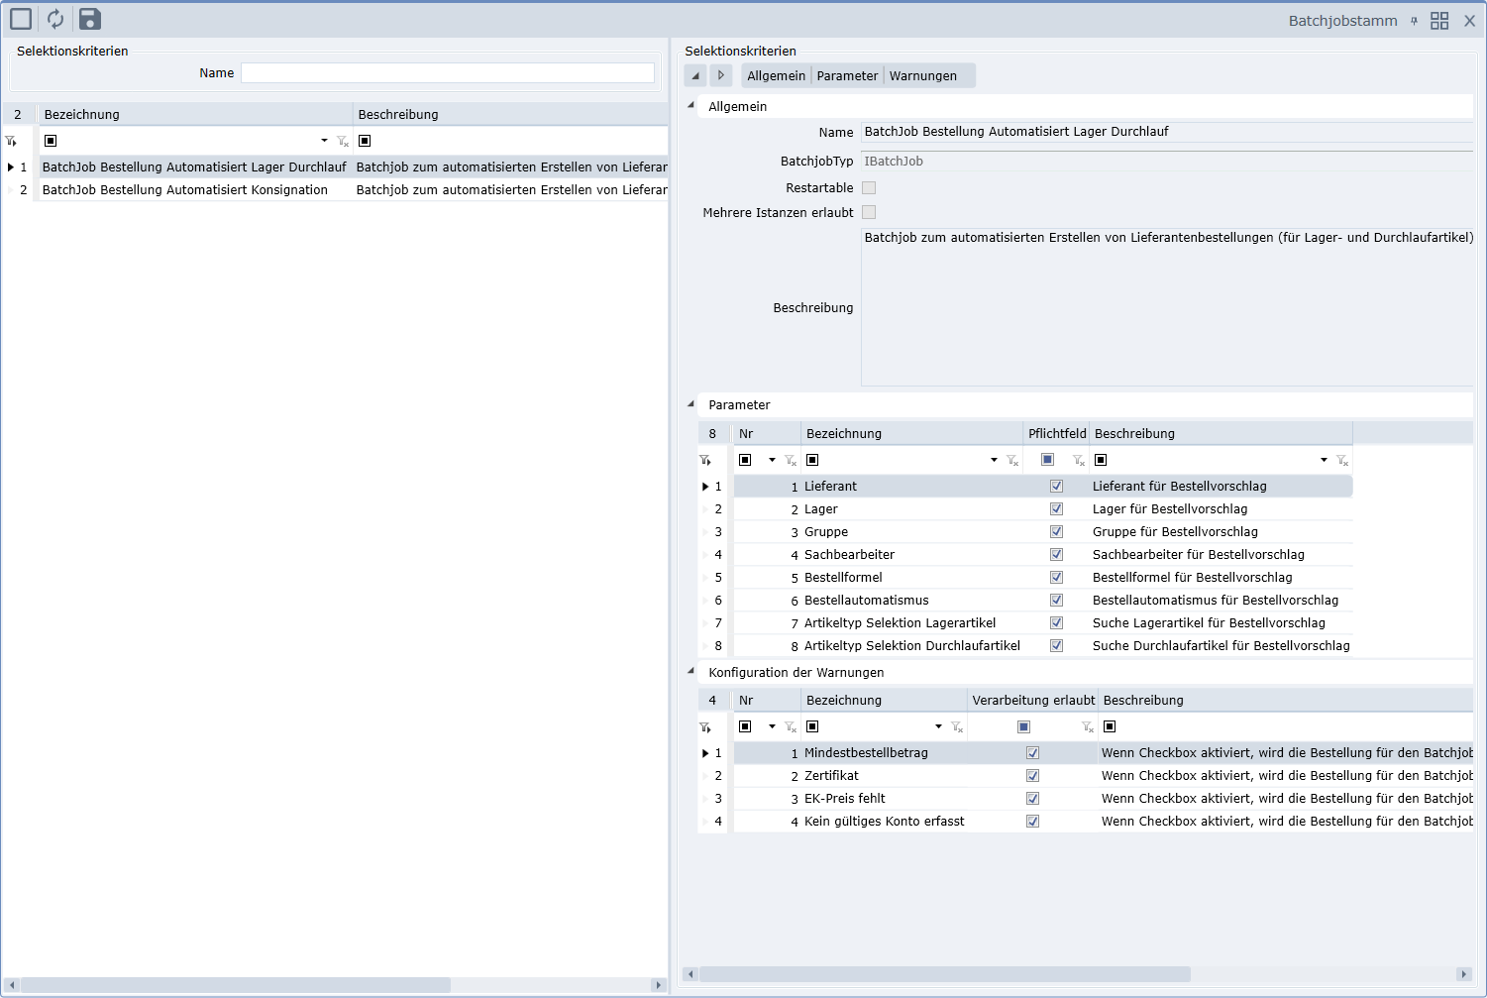
Task: Click the refresh icon in top toolbar
Action: [x=55, y=19]
